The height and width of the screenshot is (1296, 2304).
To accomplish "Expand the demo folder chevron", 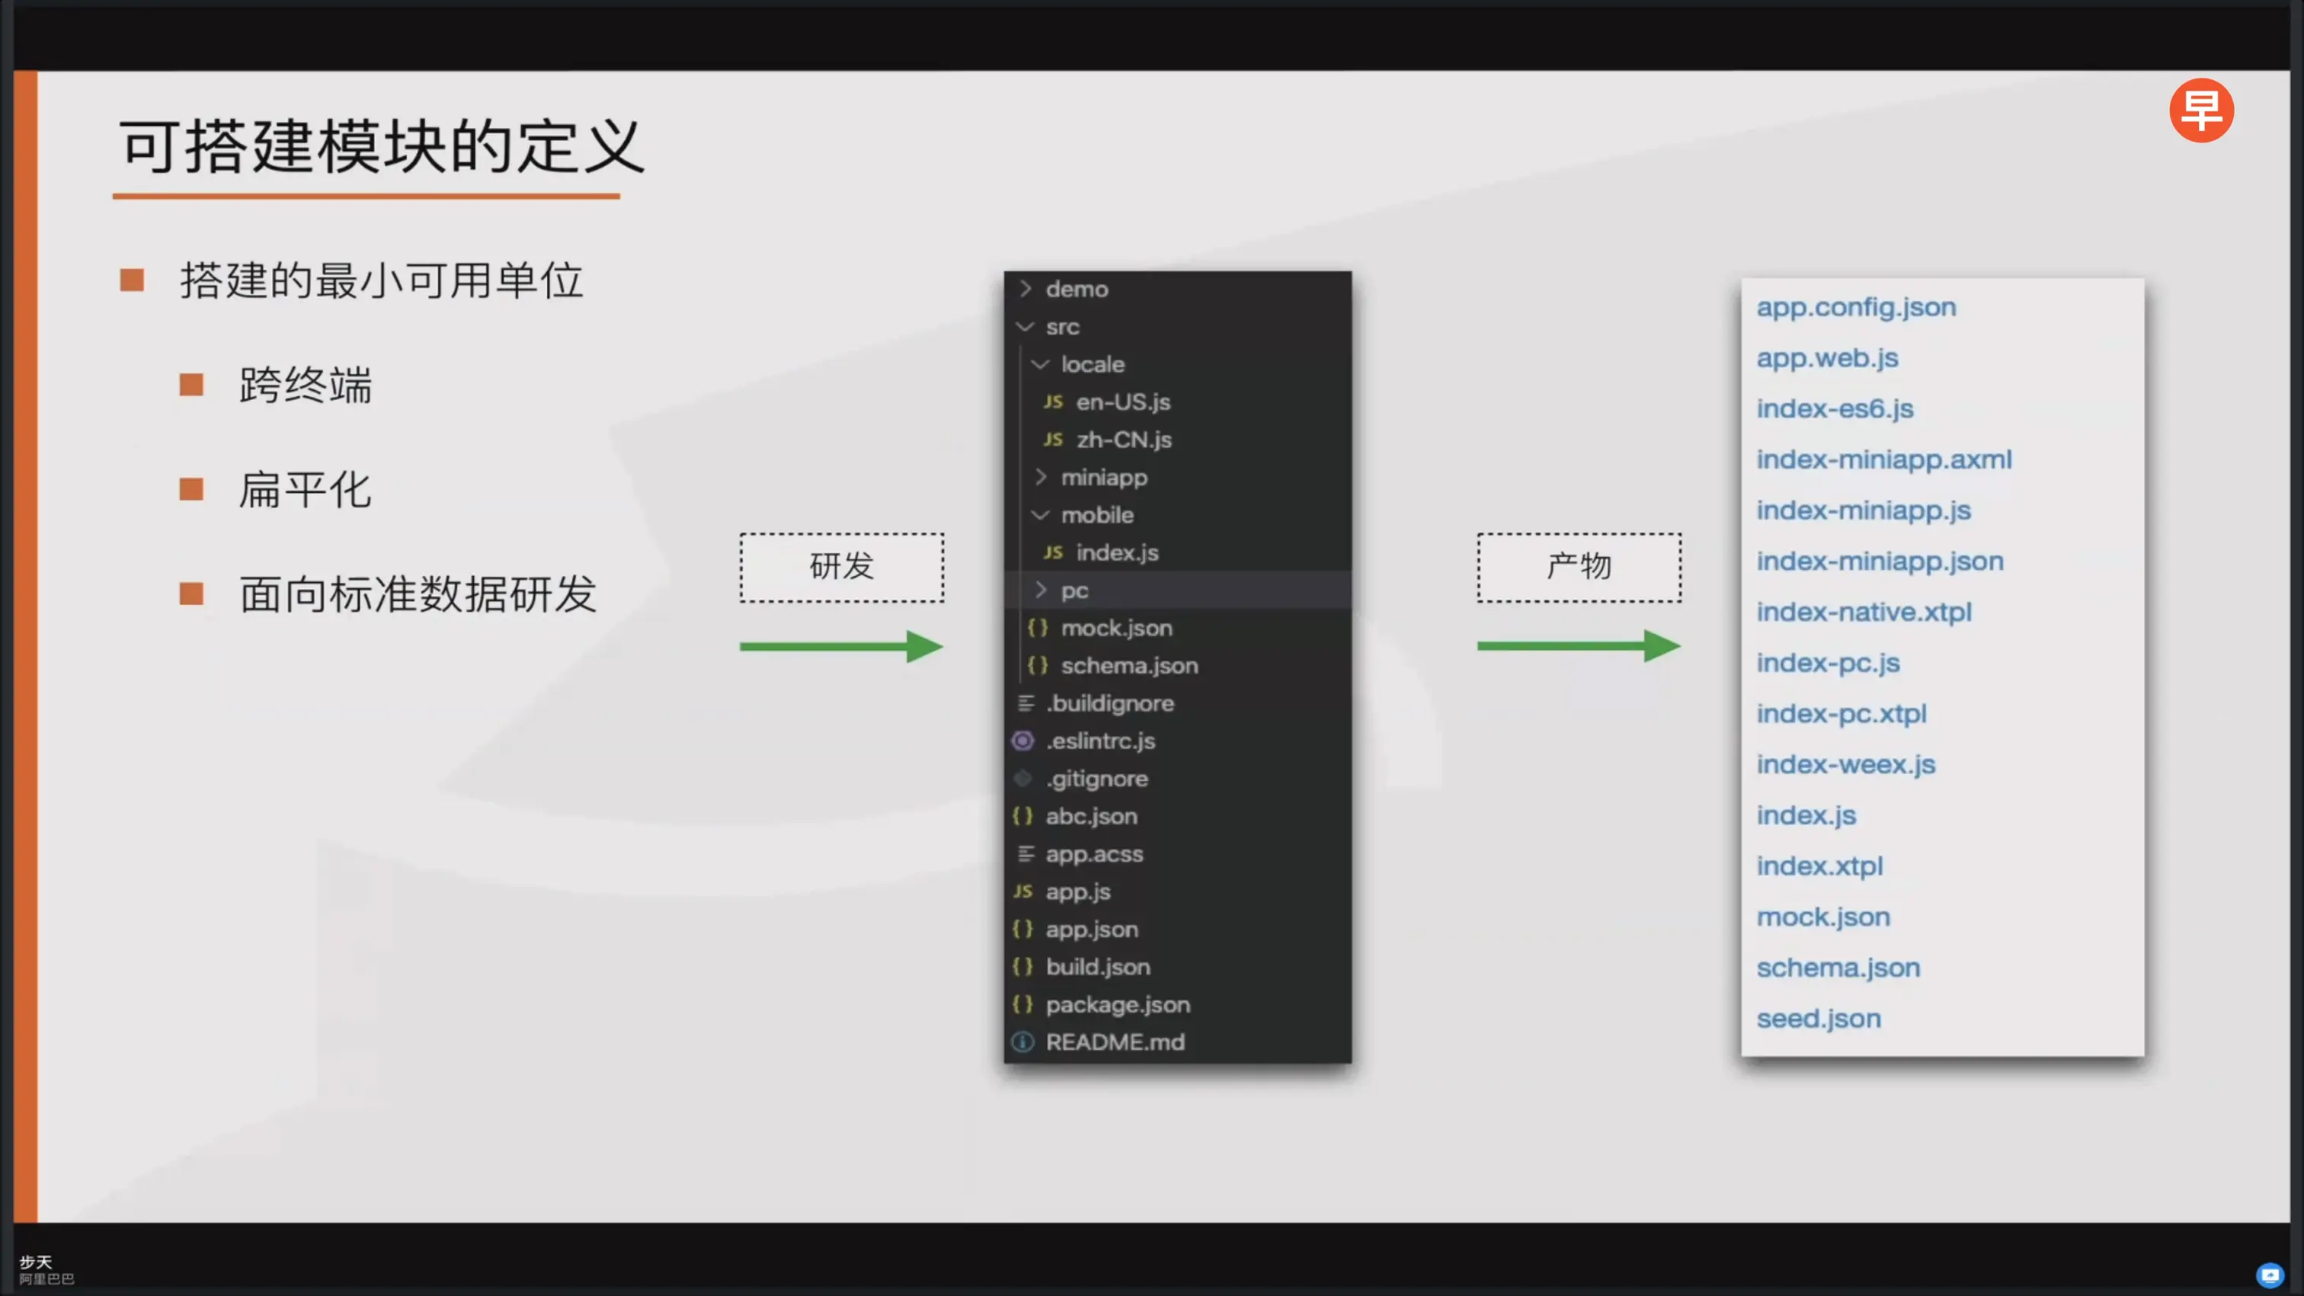I will [x=1026, y=289].
